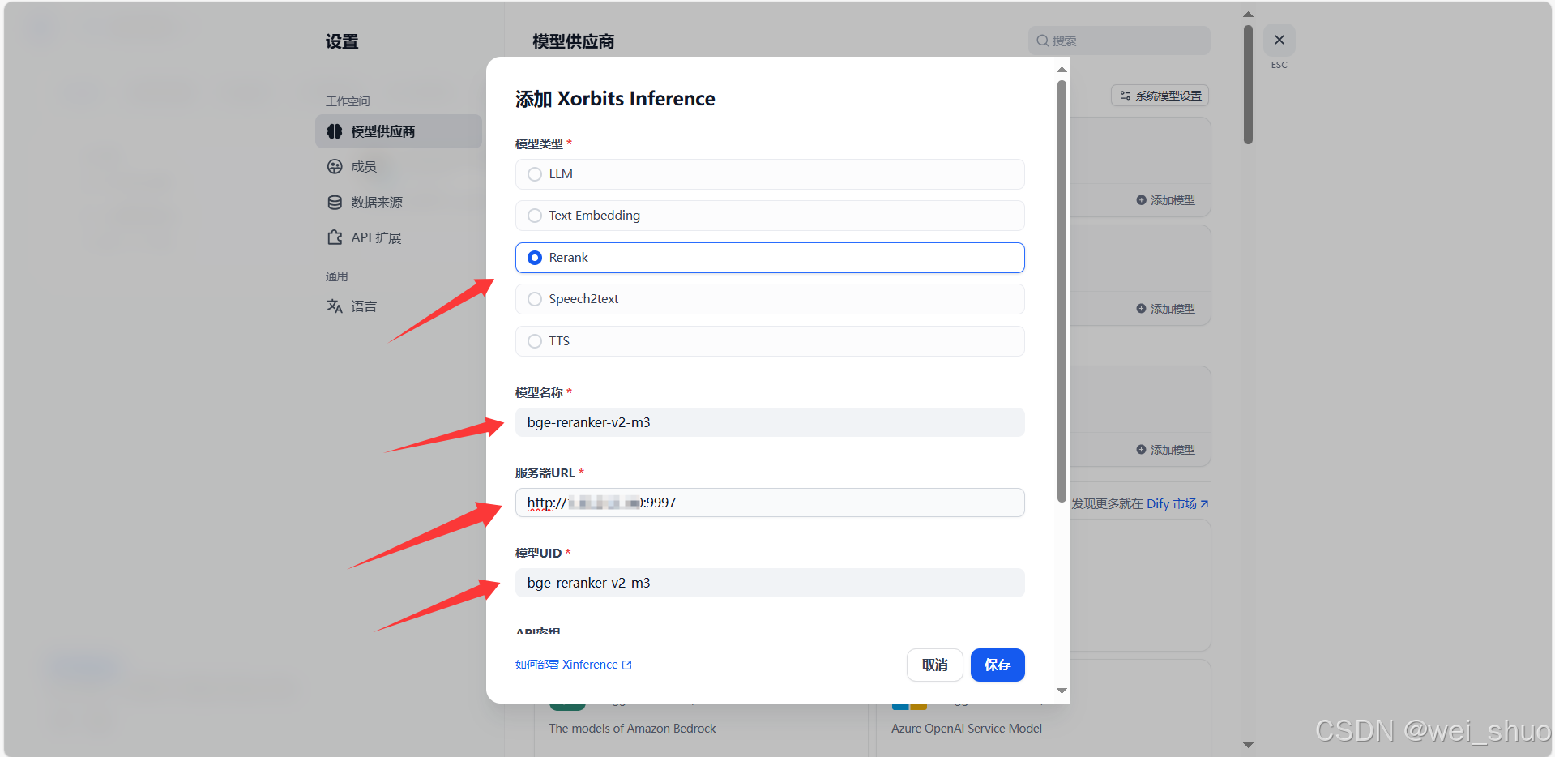Screen dimensions: 1555x757
Task: Click the dialog vertical scrollbar thumb
Action: click(1062, 291)
